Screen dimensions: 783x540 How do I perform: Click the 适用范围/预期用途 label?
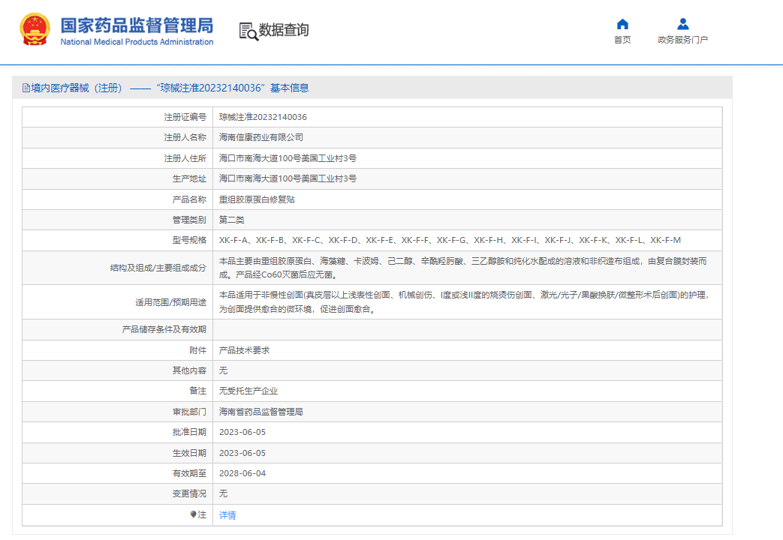click(170, 302)
